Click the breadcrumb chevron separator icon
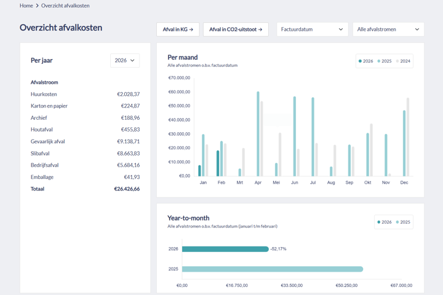The width and height of the screenshot is (443, 295). click(x=37, y=6)
